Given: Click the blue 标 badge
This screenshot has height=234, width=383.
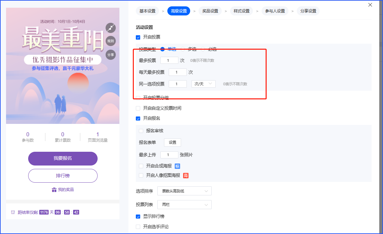Looking at the screenshot, I should click(x=177, y=166).
